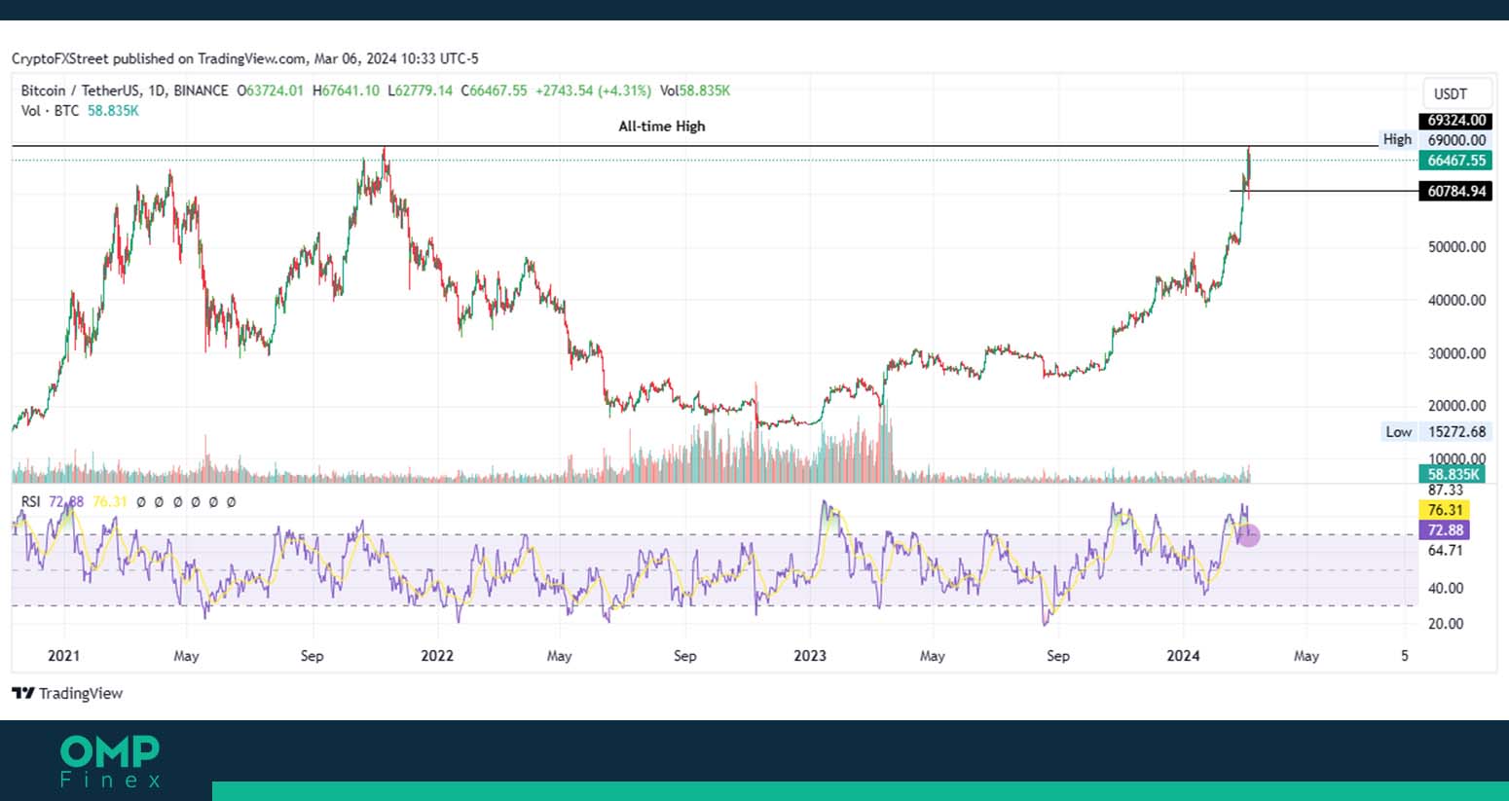Click the 40000.00 price axis label

[x=1456, y=301]
